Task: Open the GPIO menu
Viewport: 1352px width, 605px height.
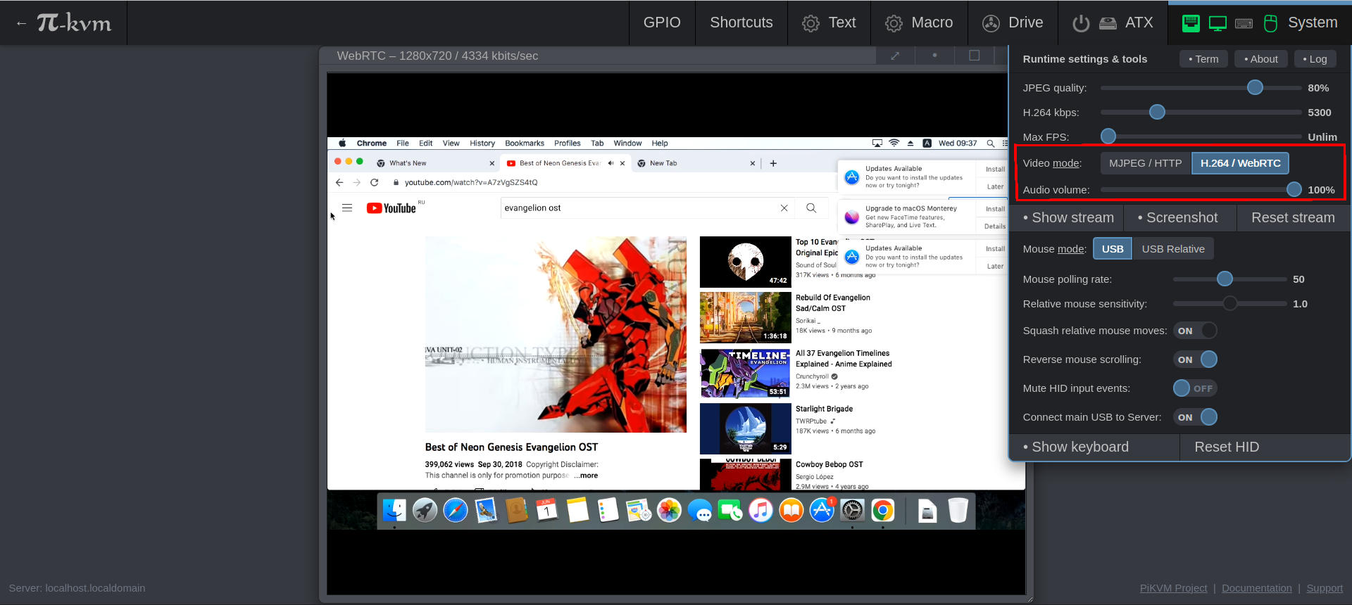Action: [x=662, y=23]
